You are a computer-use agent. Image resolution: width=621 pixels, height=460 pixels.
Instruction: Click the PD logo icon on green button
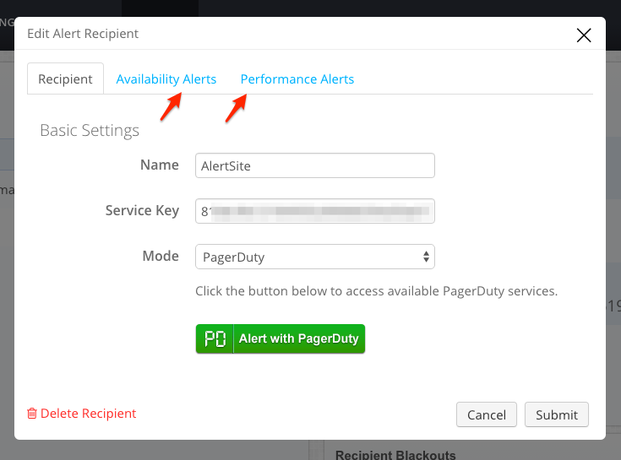[x=215, y=338]
